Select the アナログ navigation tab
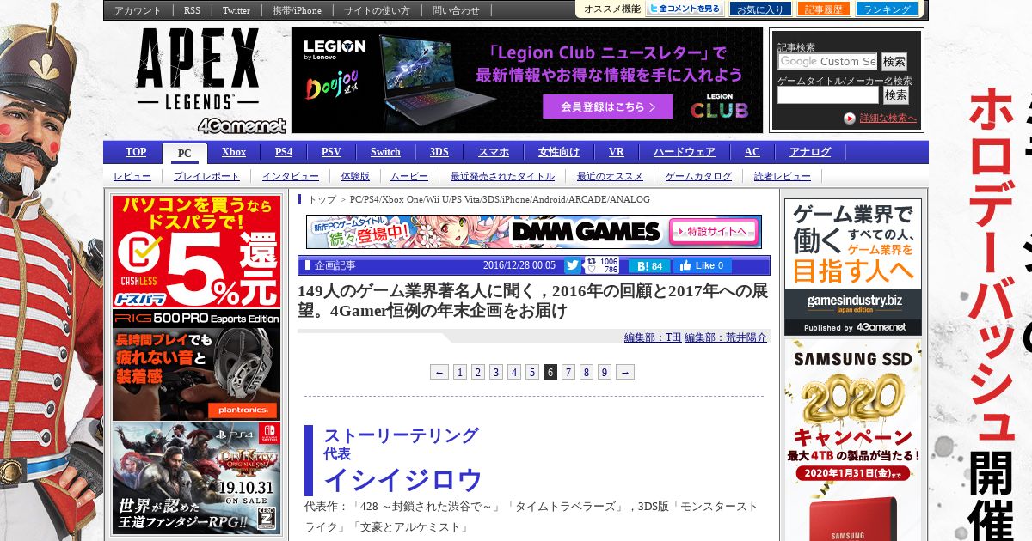Image resolution: width=1032 pixels, height=541 pixels. 810,152
